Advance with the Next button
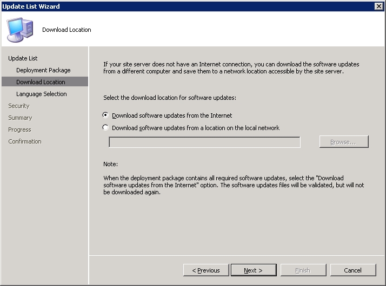This screenshot has height=286, width=386. (x=254, y=270)
